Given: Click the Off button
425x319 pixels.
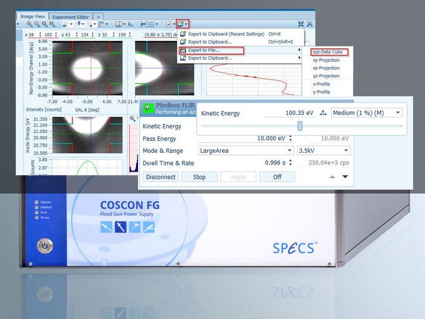Looking at the screenshot, I should pos(277,177).
